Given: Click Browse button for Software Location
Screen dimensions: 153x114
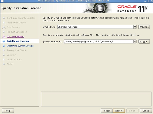Looking at the screenshot, I should click(x=144, y=41).
